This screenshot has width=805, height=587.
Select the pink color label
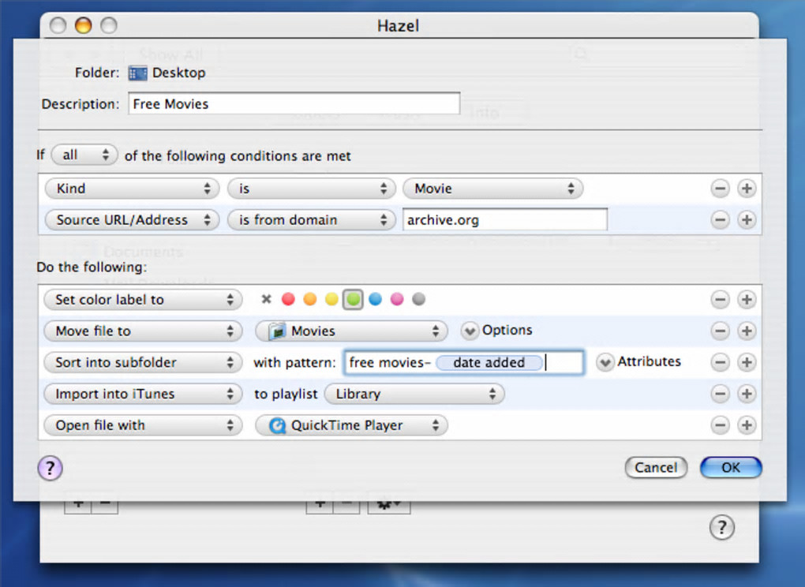click(x=397, y=299)
